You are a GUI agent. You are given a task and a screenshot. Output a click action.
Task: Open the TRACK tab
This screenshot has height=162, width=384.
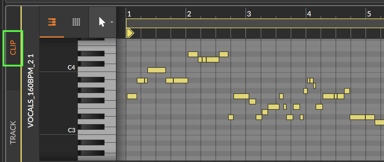click(13, 133)
